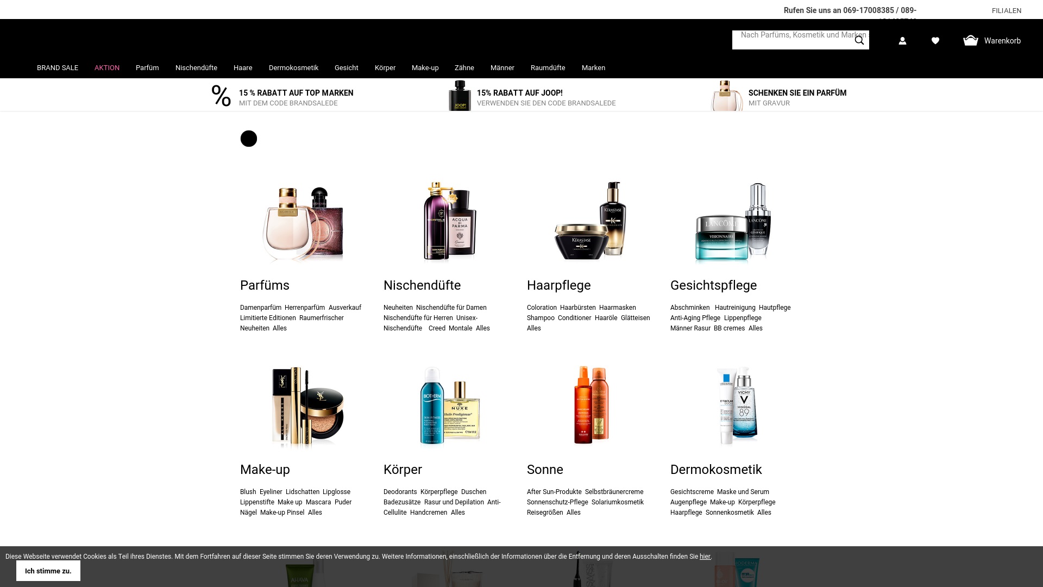Viewport: 1043px width, 587px height.
Task: Open the Maske und Serum link
Action: (743, 492)
